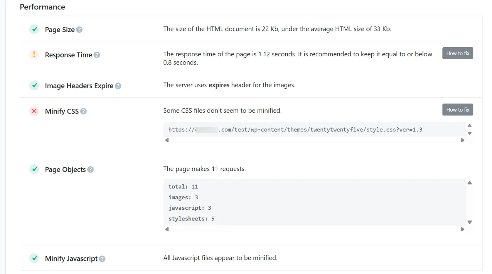Click the help icon next to Response Time

point(97,55)
